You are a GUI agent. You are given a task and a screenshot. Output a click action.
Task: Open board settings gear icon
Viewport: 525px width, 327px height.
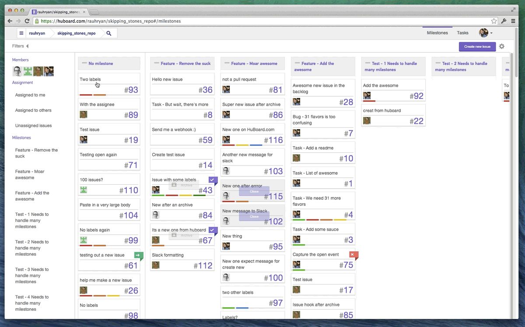coord(502,46)
